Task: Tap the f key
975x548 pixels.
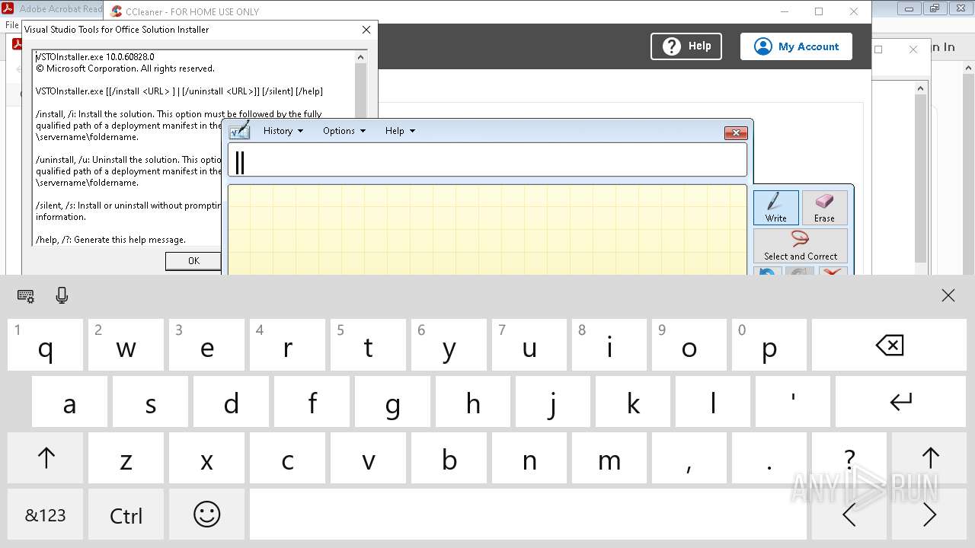Action: pos(312,401)
